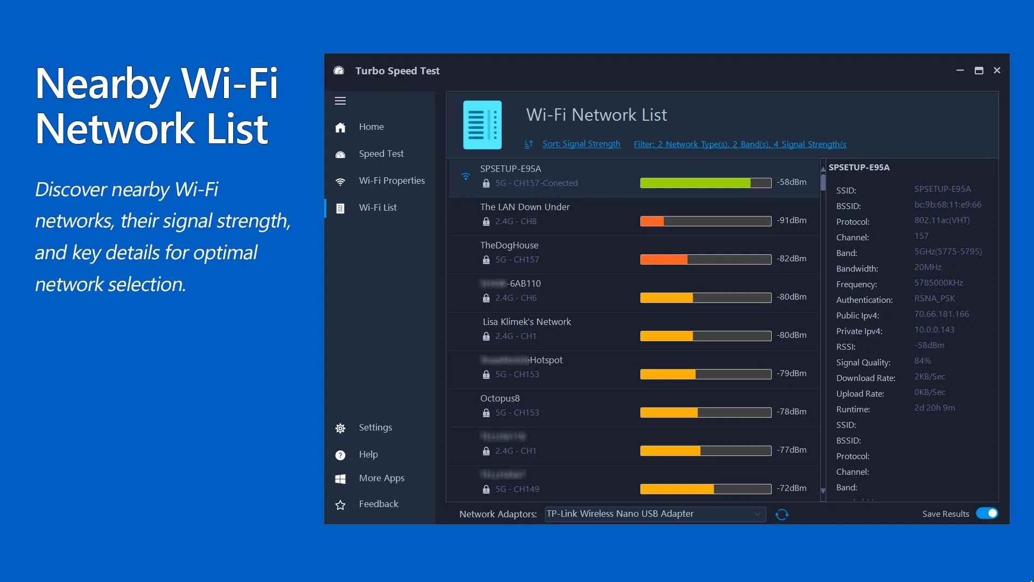The image size is (1034, 582).
Task: Click the SPSETUP-E95A signal strength bar
Action: [x=705, y=183]
